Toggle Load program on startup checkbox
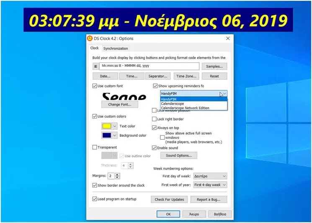This screenshot has height=223, width=312. pos(95,199)
